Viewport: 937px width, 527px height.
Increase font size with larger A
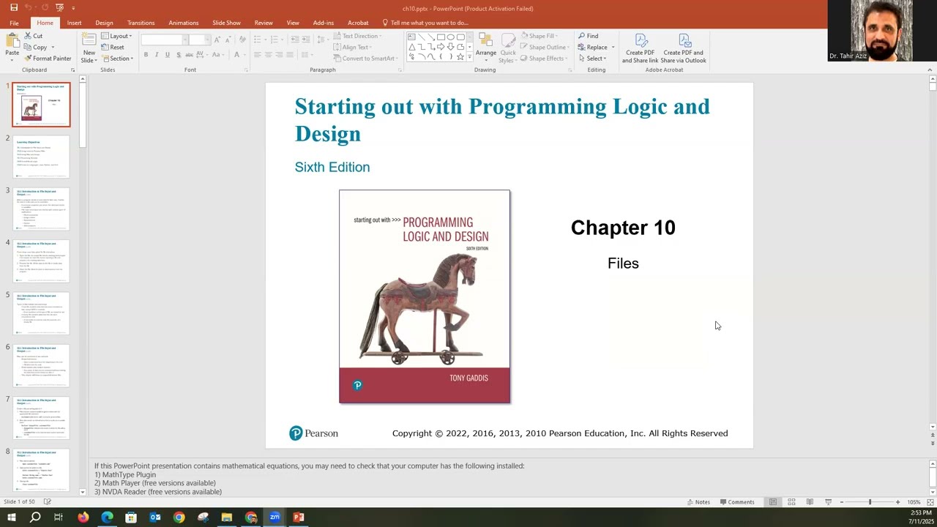tap(217, 40)
